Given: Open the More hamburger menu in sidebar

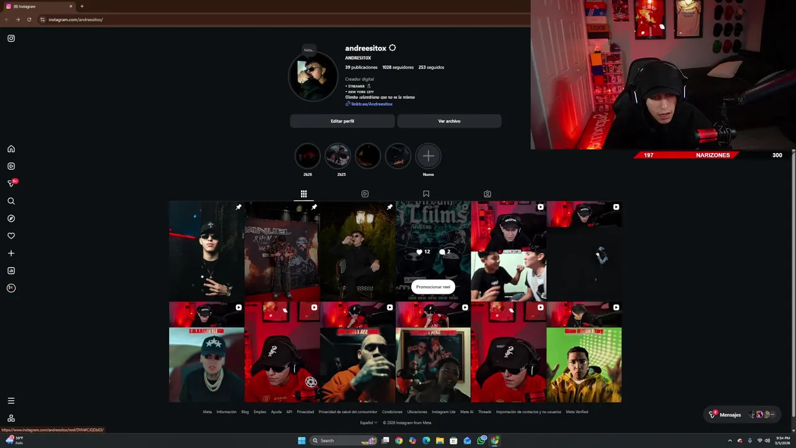Looking at the screenshot, I should pos(11,401).
